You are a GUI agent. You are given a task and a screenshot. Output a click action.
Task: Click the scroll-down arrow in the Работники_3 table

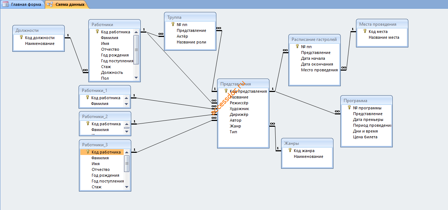click(127, 187)
